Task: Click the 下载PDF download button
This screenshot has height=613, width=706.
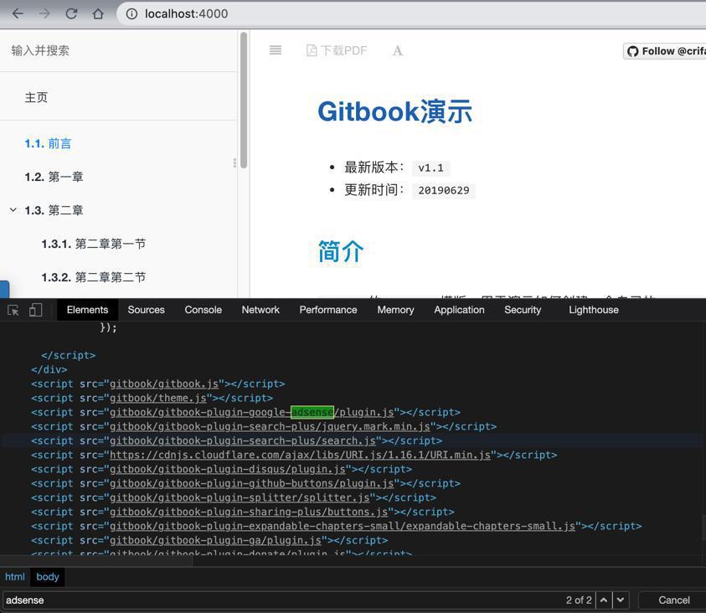Action: click(337, 50)
